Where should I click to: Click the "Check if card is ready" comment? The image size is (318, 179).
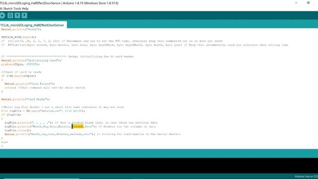pyautogui.click(x=21, y=72)
